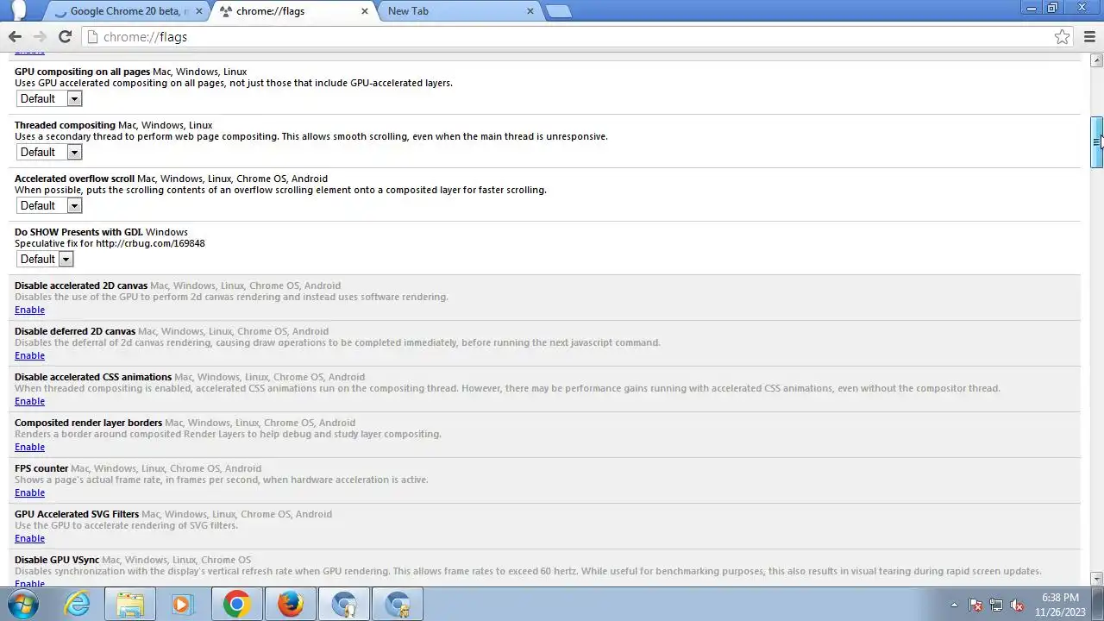Click the muted volume tray icon
The image size is (1104, 621).
pyautogui.click(x=1017, y=605)
